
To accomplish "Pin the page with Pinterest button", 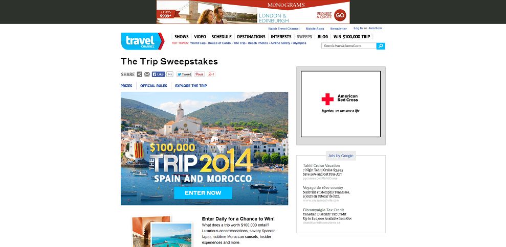I will pyautogui.click(x=199, y=75).
